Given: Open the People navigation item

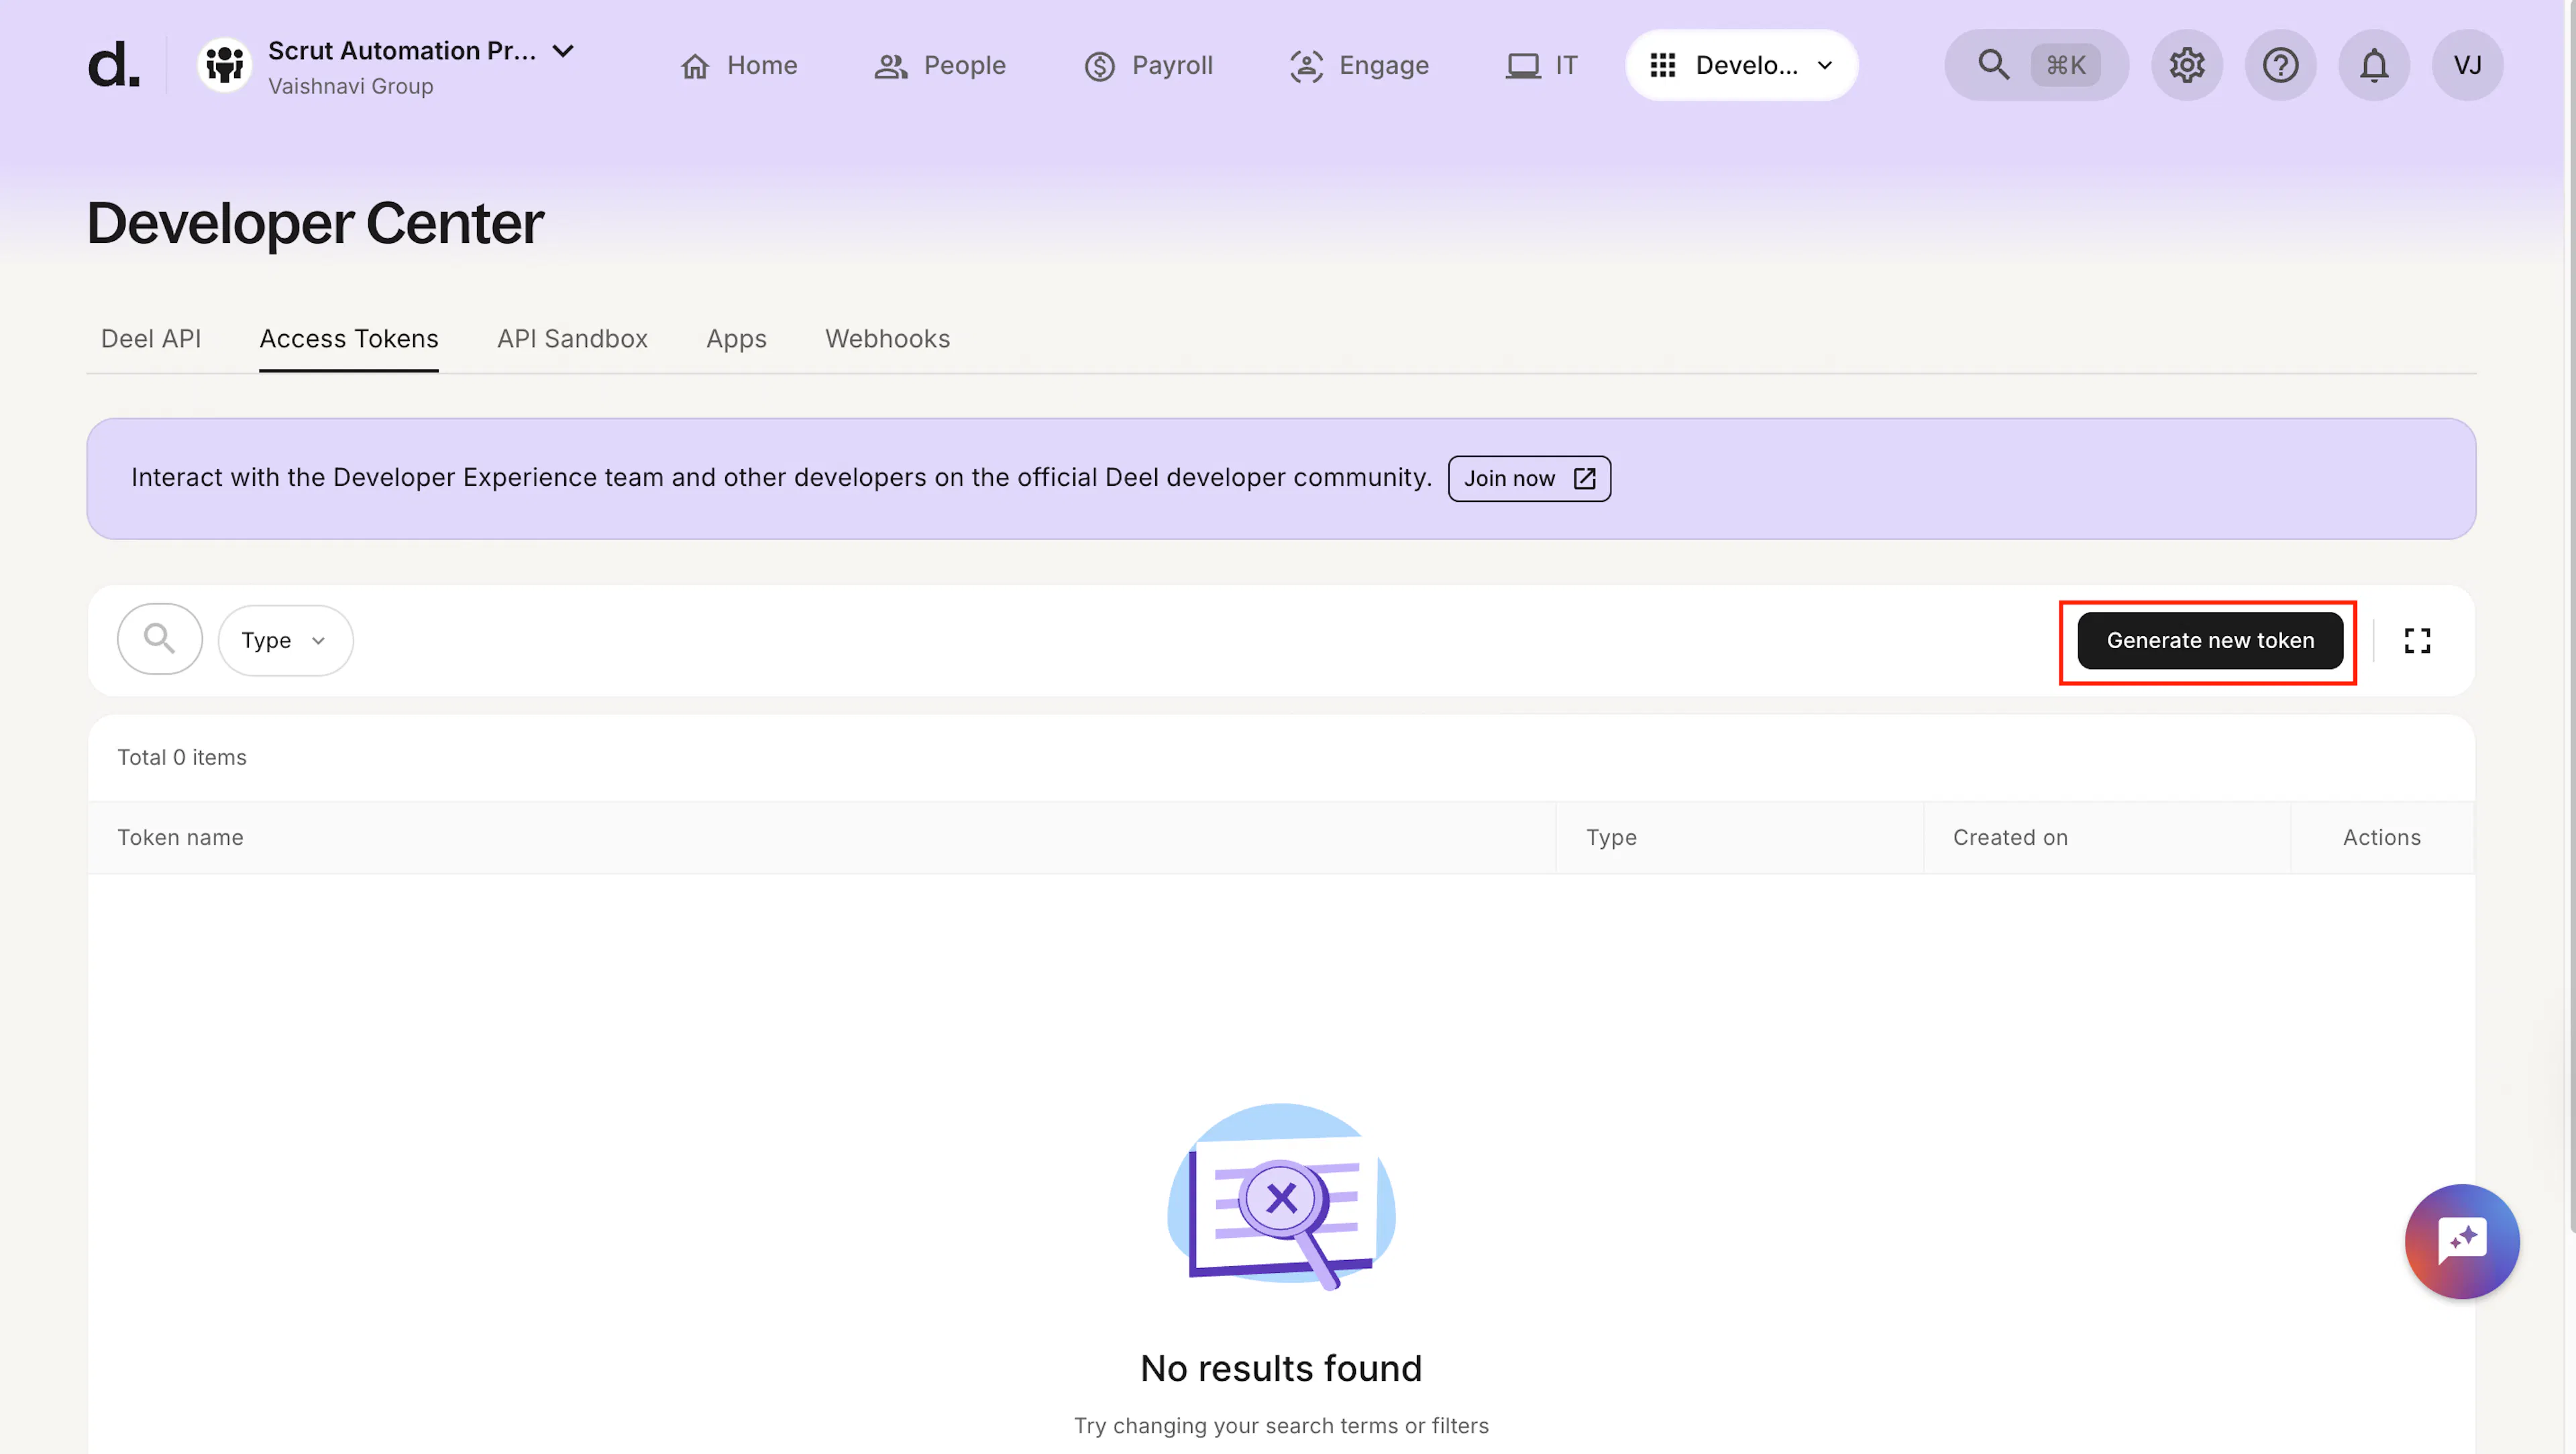Looking at the screenshot, I should click(940, 65).
